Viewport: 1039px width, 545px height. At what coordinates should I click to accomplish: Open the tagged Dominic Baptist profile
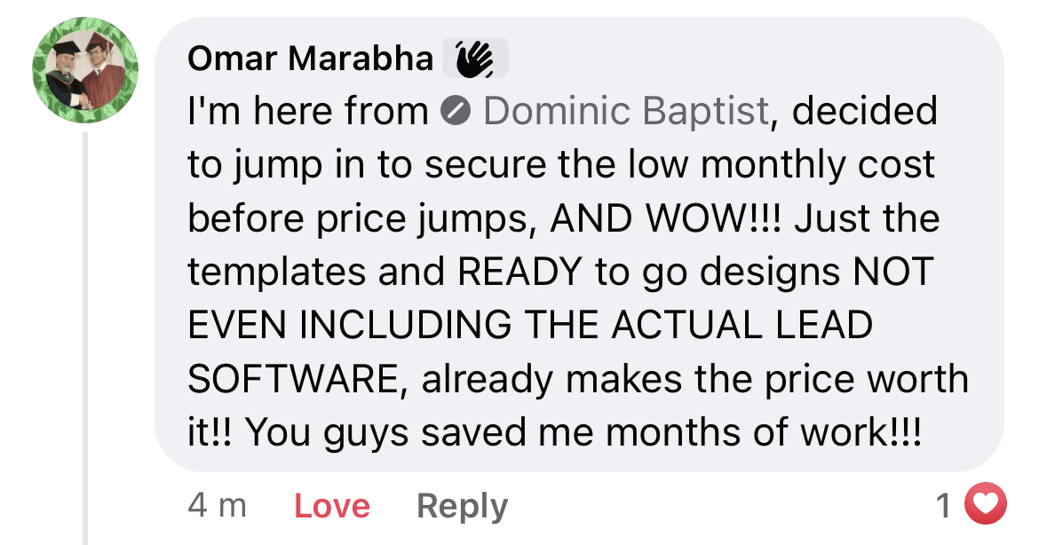pyautogui.click(x=625, y=112)
